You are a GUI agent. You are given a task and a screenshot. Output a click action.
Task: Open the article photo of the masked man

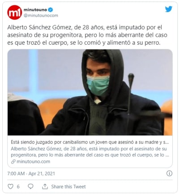pyautogui.click(x=90, y=92)
